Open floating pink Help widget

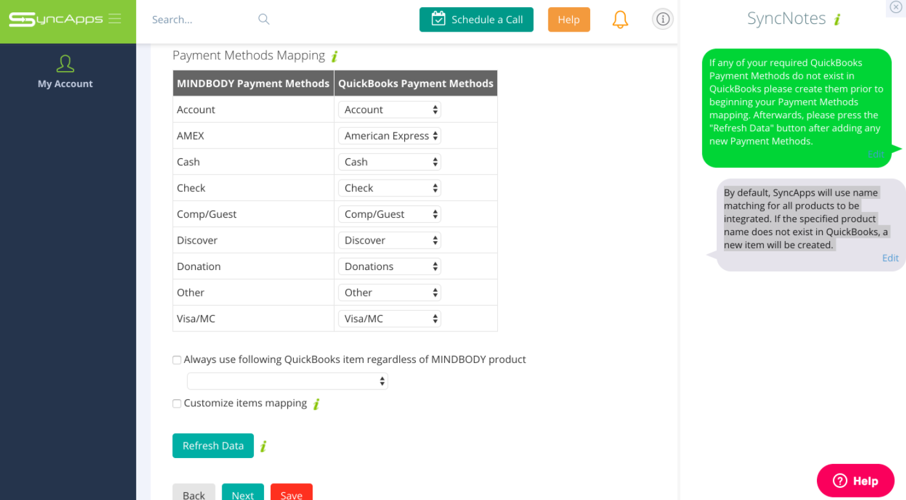tap(856, 481)
